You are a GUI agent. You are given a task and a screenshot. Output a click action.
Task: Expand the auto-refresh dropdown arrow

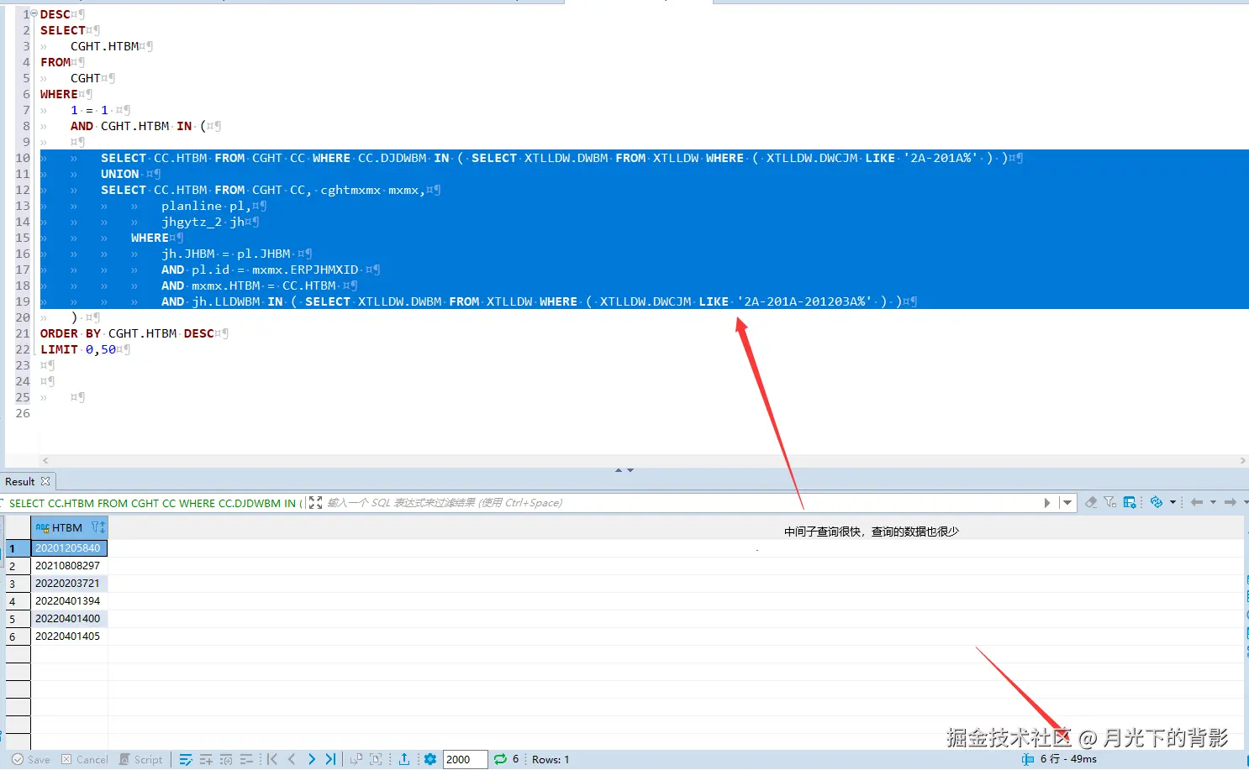[1173, 502]
